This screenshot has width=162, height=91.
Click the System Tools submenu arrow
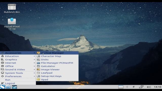click(x=34, y=73)
